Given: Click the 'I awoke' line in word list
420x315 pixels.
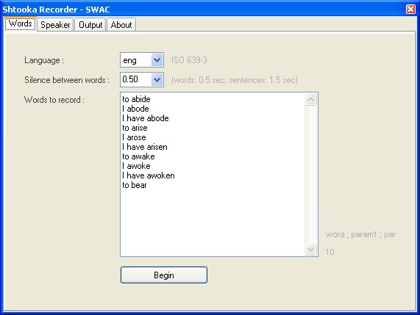Looking at the screenshot, I should coord(136,166).
